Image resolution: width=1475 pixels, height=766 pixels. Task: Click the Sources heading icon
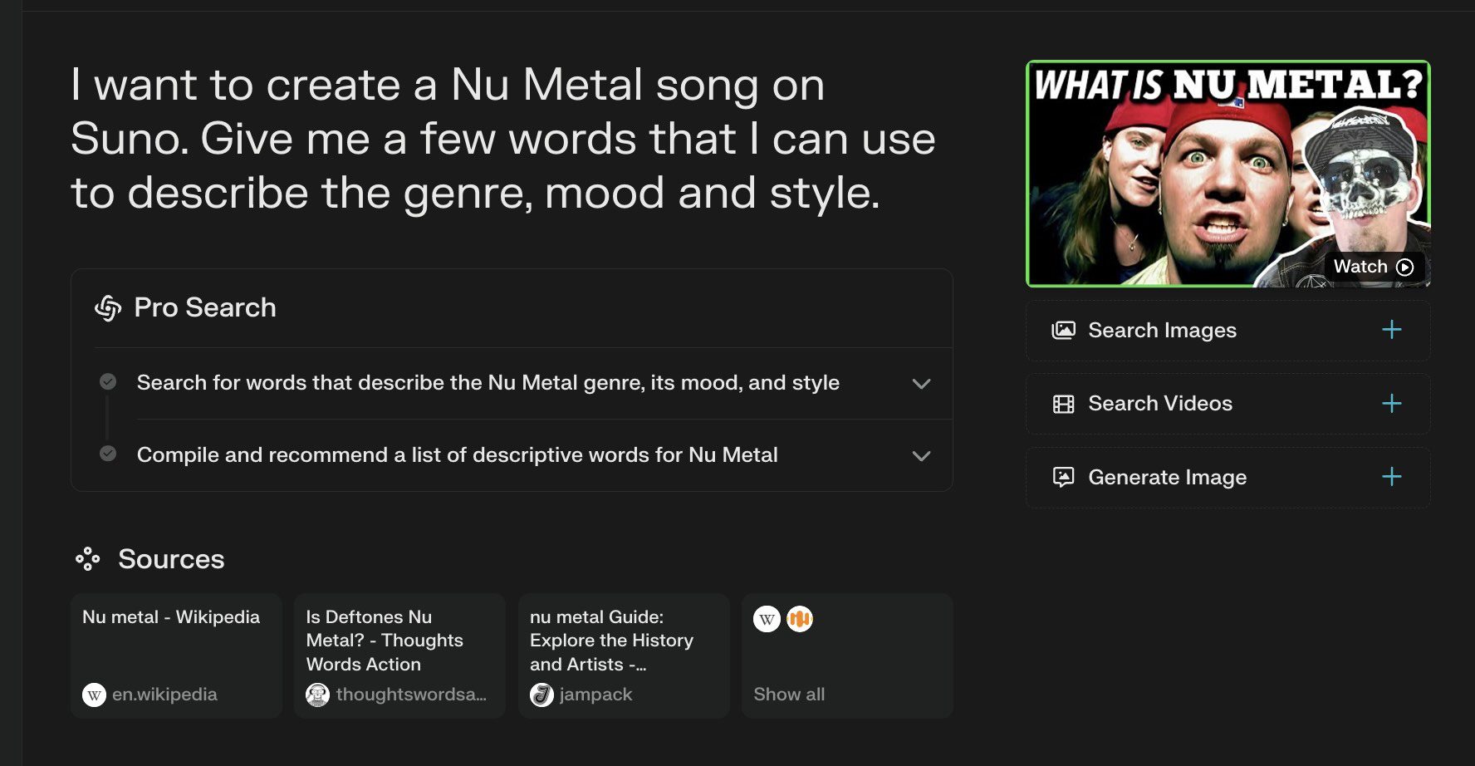pyautogui.click(x=87, y=559)
